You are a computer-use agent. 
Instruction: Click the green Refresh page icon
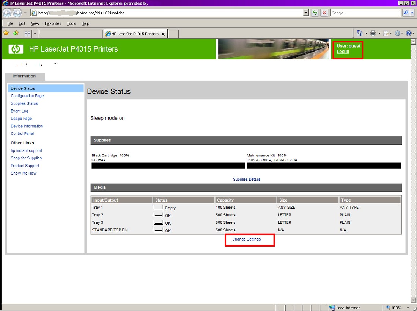tap(315, 13)
